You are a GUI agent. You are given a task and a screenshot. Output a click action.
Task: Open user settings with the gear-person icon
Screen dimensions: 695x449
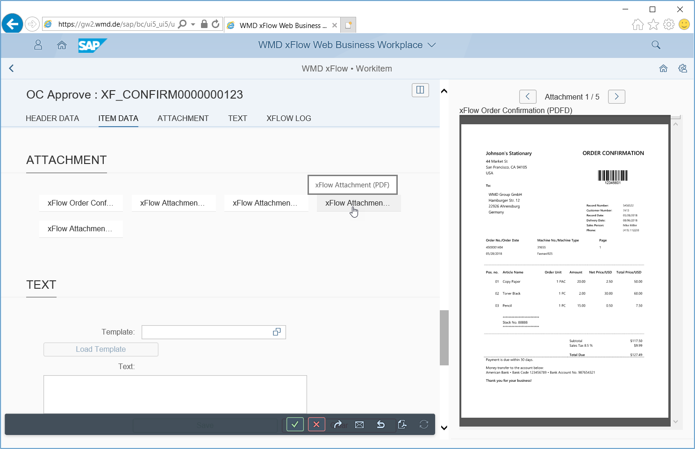682,68
